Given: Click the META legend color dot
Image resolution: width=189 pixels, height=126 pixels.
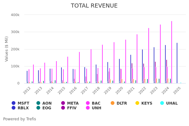Looking at the screenshot, I should tap(63, 103).
